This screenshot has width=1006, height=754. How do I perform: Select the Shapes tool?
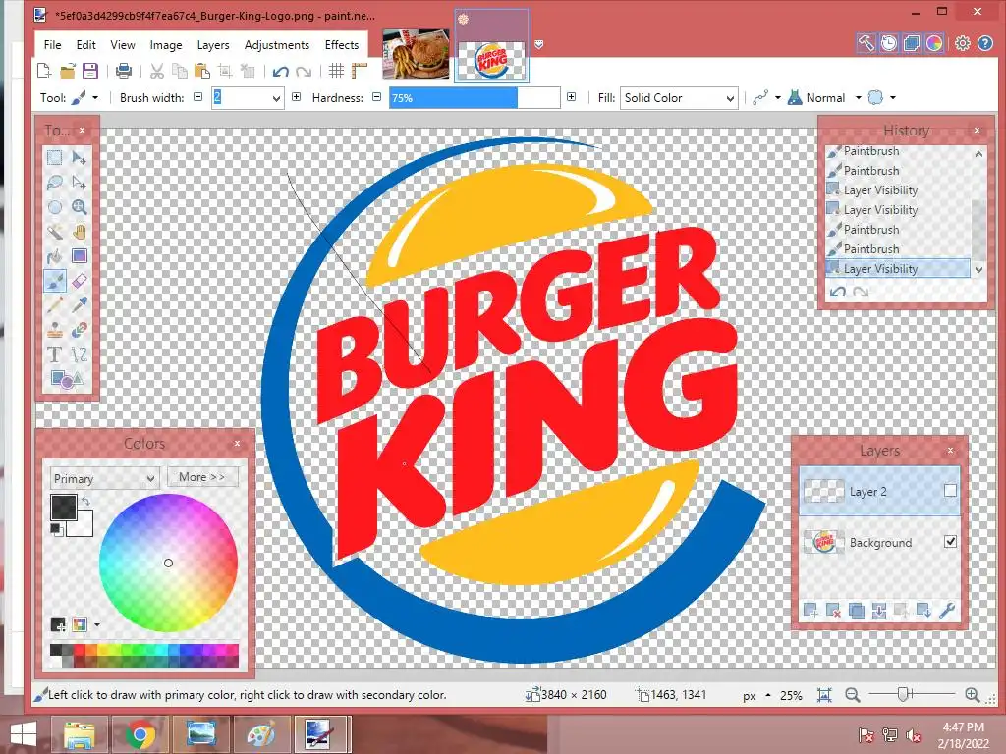click(x=67, y=379)
